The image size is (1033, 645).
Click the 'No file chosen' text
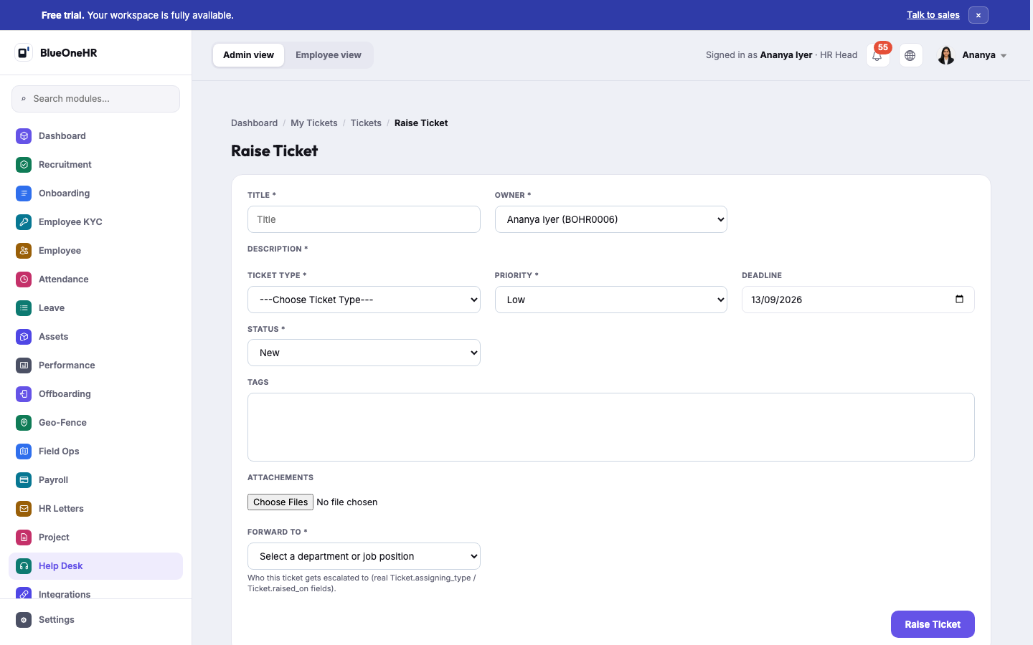coord(347,502)
